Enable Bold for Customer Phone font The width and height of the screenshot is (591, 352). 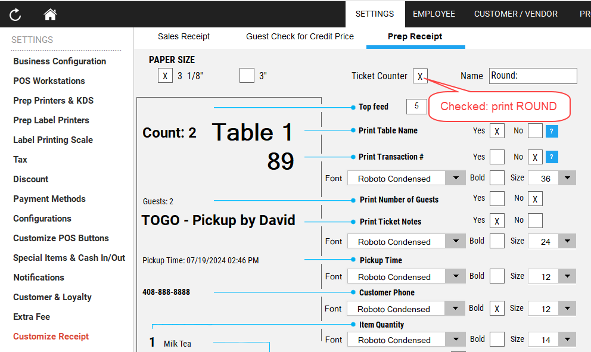click(x=497, y=309)
